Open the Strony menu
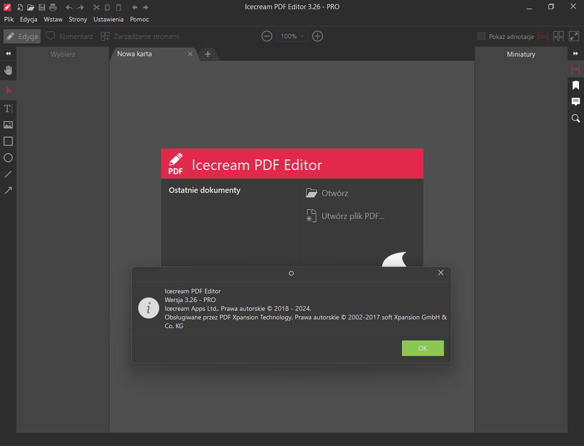Image resolution: width=584 pixels, height=446 pixels. pyautogui.click(x=78, y=20)
